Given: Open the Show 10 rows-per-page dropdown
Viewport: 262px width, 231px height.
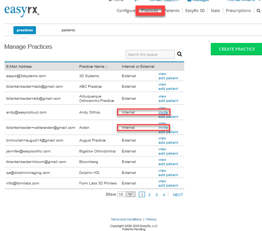Looking at the screenshot, I should tap(126, 194).
